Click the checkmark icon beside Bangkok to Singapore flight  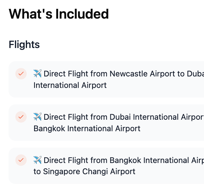point(21,160)
